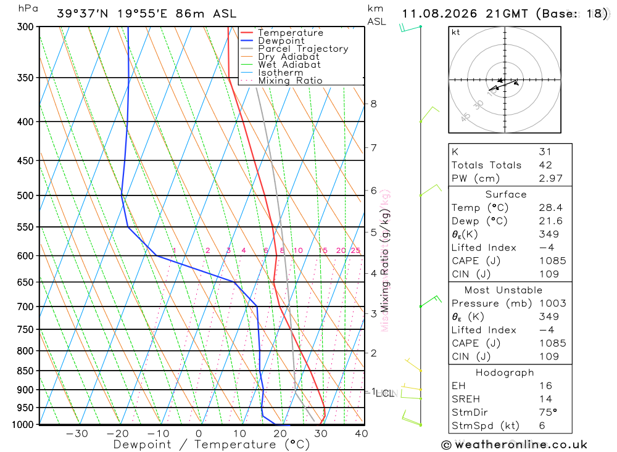The width and height of the screenshot is (617, 452).
Task: Click the yellow wind barb at 850 hPa
Action: pyautogui.click(x=414, y=364)
